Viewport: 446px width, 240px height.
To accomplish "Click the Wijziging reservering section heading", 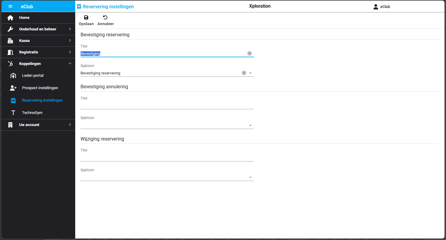I will point(102,139).
